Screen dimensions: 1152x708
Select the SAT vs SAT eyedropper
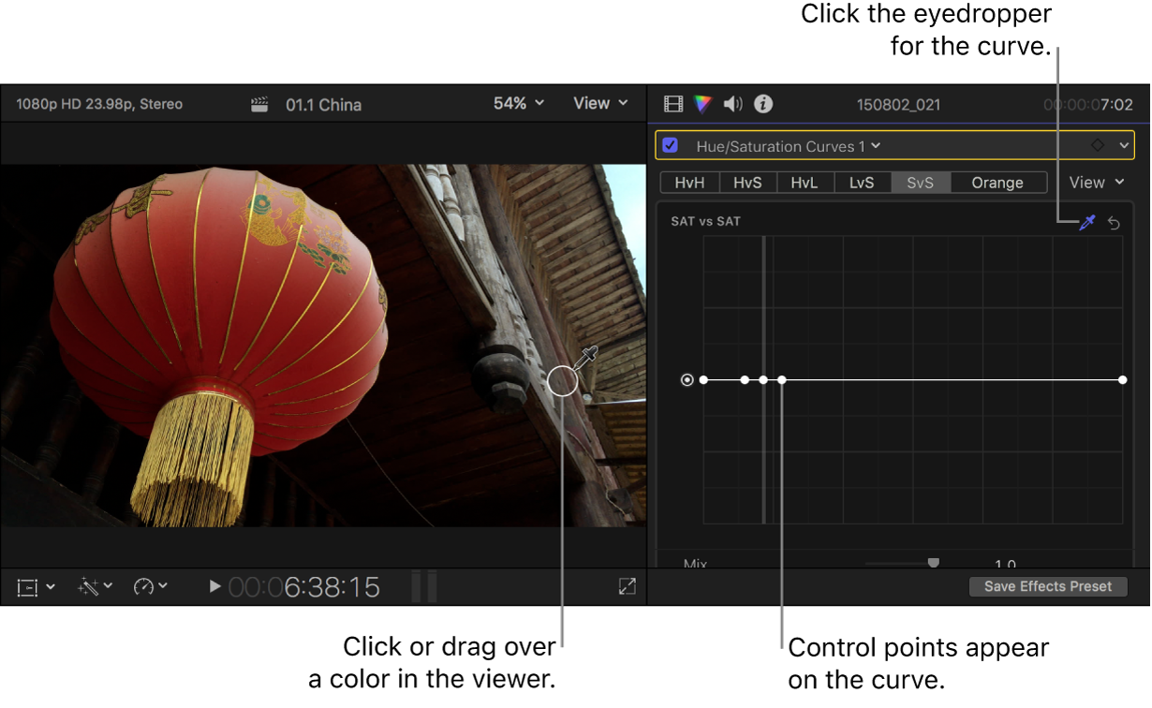[1086, 222]
